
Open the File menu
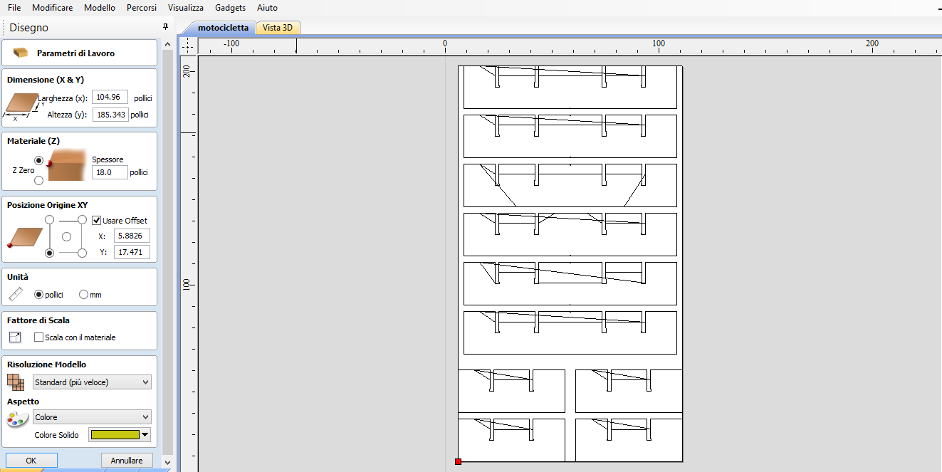pyautogui.click(x=14, y=8)
